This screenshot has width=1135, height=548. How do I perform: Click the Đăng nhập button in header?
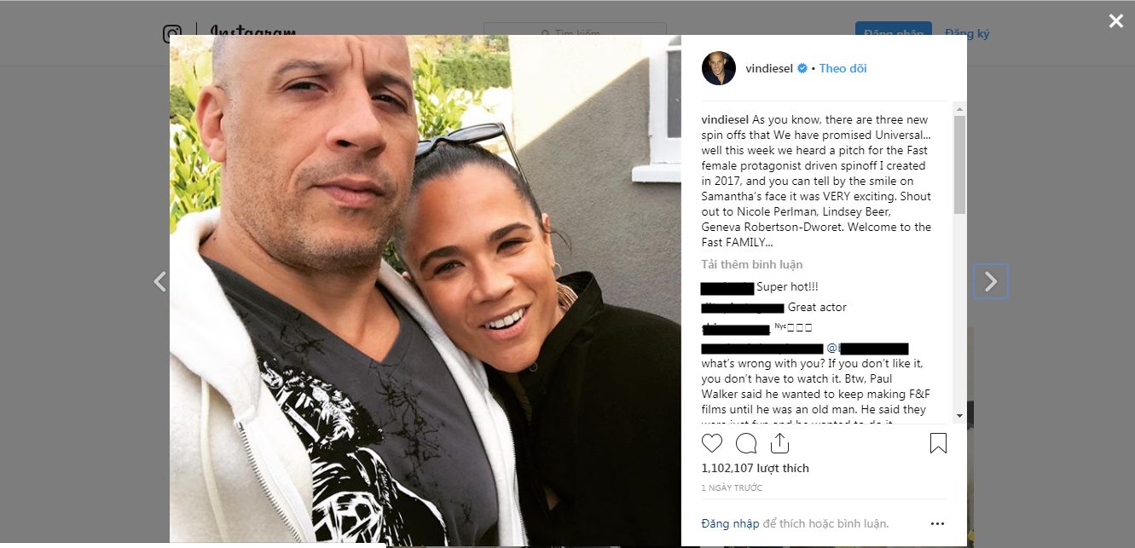point(894,33)
